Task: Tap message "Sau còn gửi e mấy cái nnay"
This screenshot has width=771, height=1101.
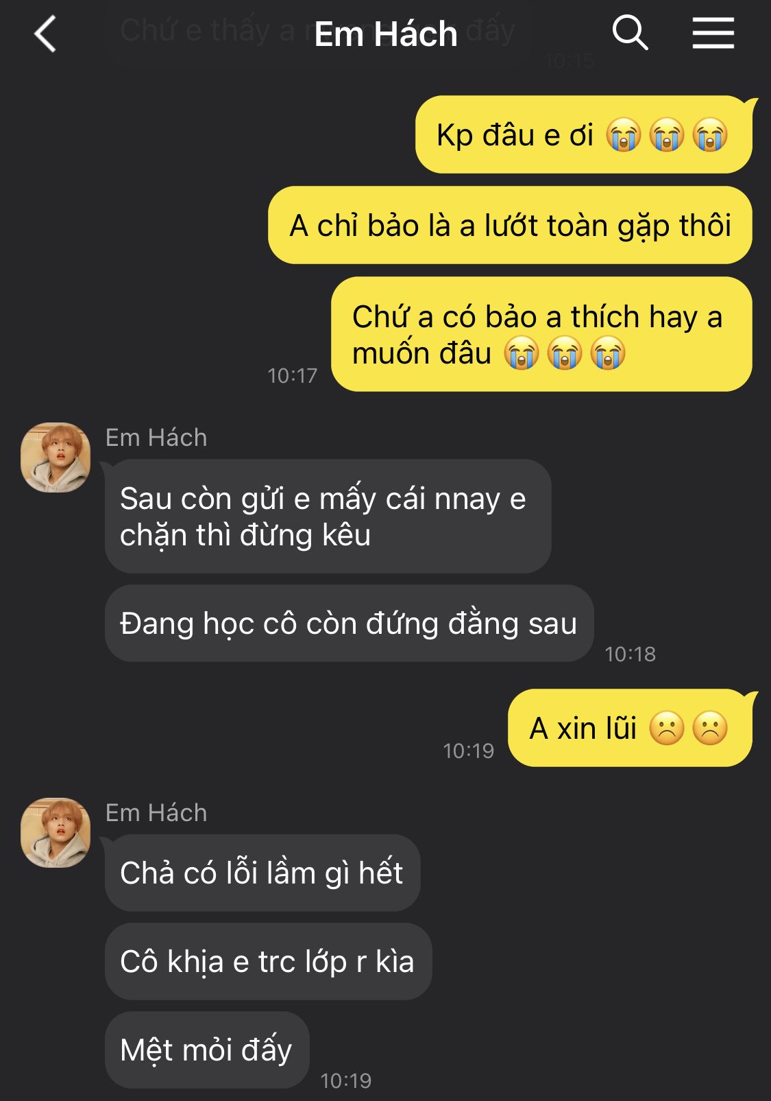Action: click(x=328, y=516)
